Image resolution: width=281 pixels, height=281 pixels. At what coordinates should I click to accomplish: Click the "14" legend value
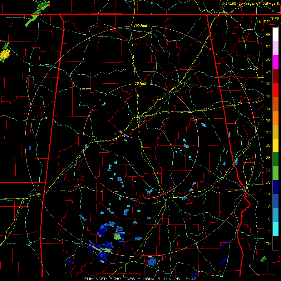pyautogui.click(x=268, y=195)
